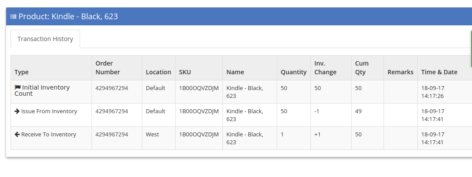
Task: Click Default location in Initial Inventory Count row
Action: coord(155,88)
